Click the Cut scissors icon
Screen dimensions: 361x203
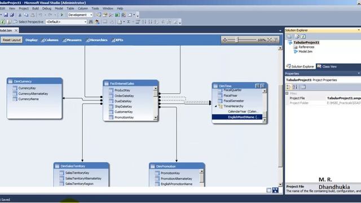click(x=20, y=15)
